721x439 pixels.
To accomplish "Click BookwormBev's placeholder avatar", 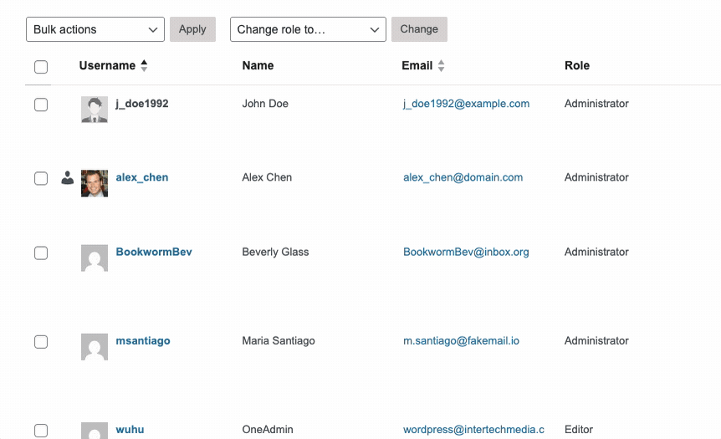I will [95, 258].
